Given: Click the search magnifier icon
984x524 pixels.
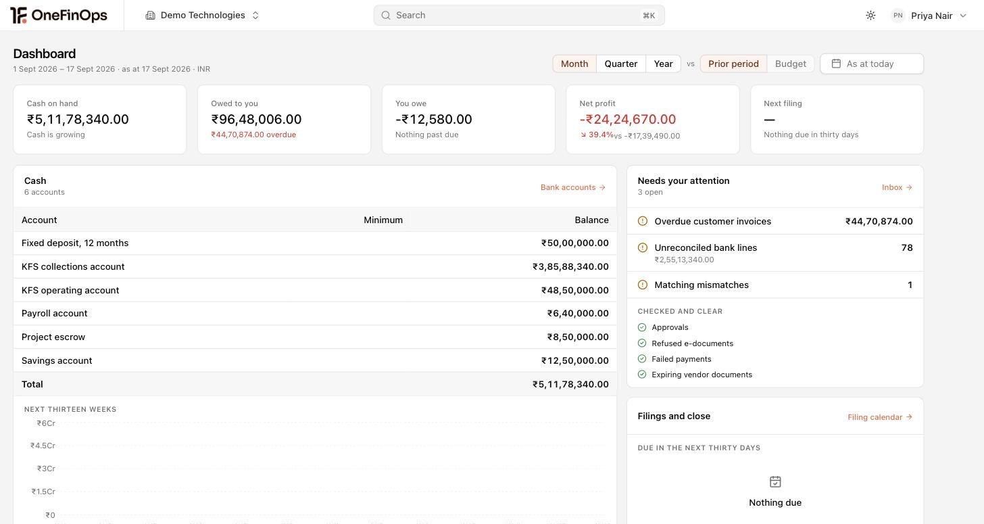Looking at the screenshot, I should point(386,16).
